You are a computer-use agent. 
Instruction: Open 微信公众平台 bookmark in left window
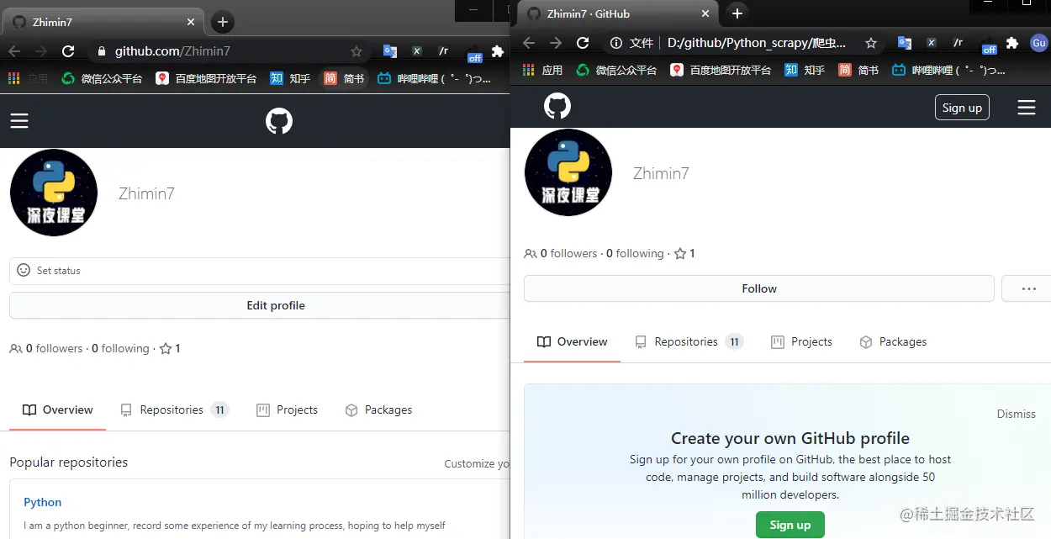[x=102, y=78]
